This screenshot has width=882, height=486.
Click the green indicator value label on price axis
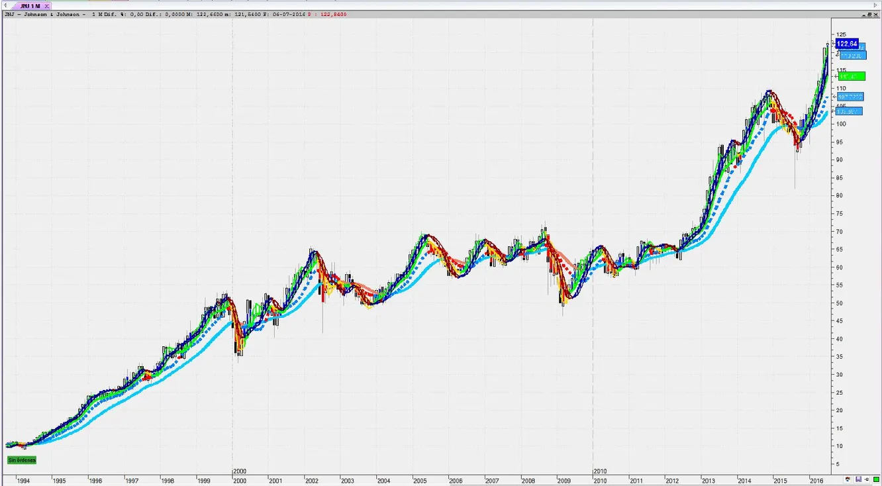click(x=850, y=76)
